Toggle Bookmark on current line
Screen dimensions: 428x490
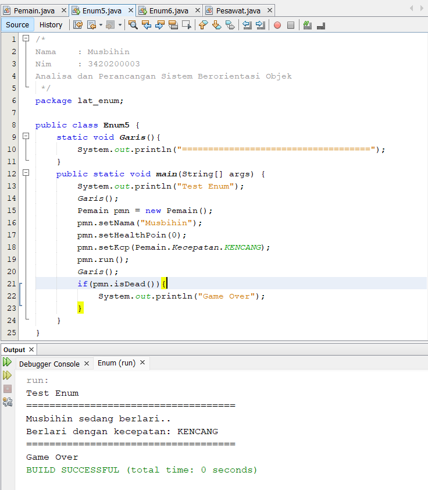click(230, 24)
